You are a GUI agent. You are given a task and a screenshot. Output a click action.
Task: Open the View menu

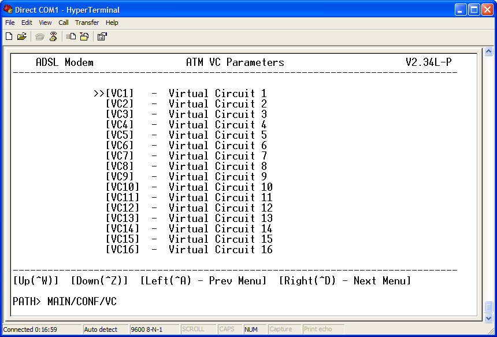pyautogui.click(x=44, y=23)
